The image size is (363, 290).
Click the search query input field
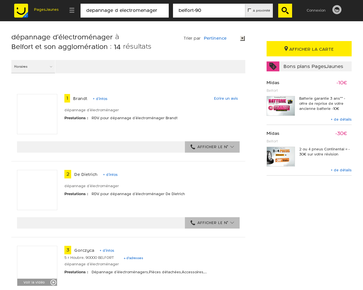[124, 10]
